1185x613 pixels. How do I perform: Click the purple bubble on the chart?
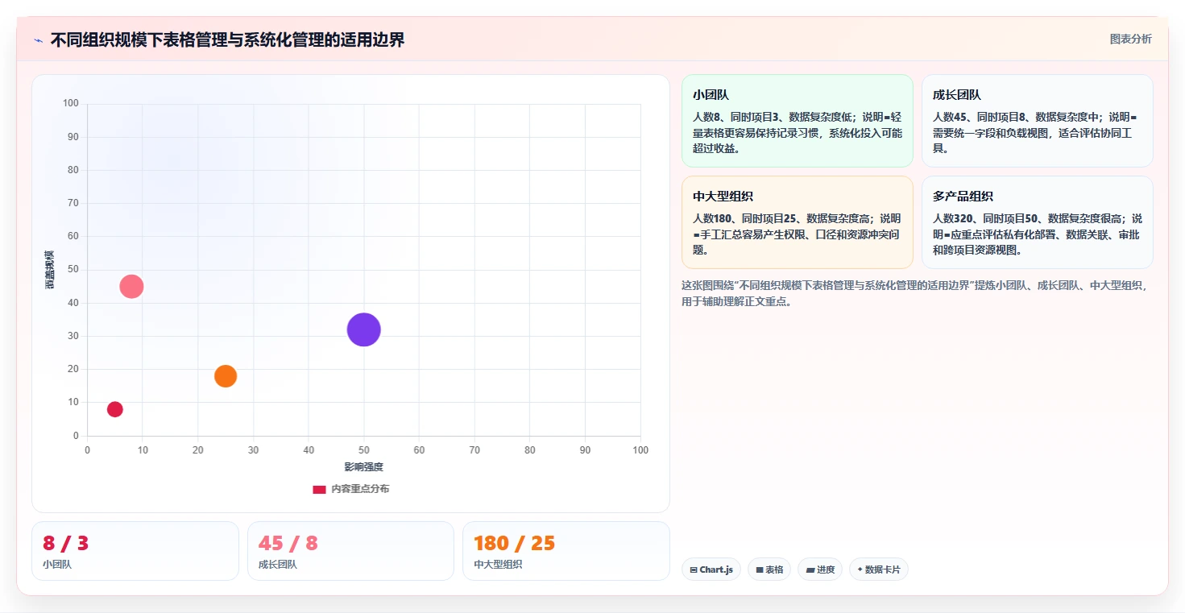click(x=363, y=329)
